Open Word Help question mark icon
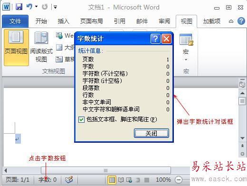247x186 pixels. pos(241,21)
